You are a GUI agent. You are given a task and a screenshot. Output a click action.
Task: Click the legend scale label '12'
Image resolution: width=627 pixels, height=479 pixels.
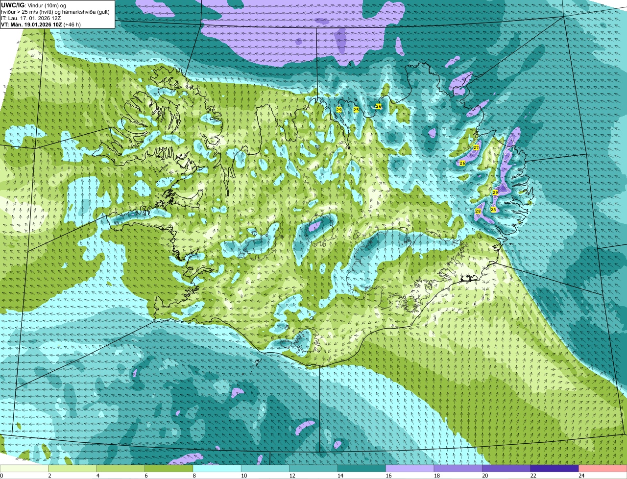pos(292,476)
